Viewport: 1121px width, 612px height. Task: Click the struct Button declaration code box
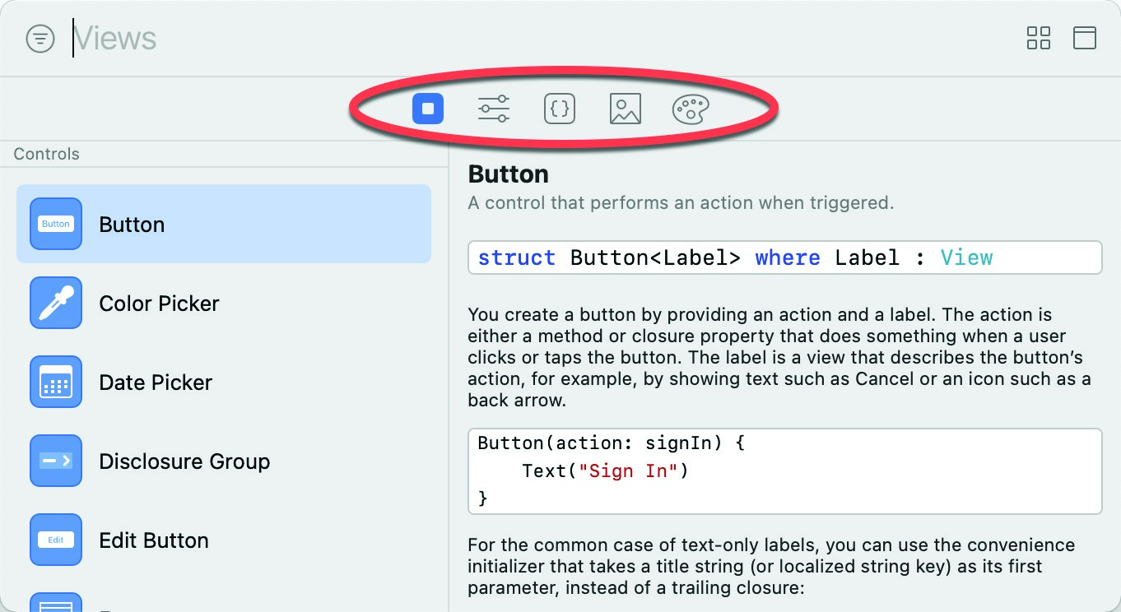click(784, 257)
